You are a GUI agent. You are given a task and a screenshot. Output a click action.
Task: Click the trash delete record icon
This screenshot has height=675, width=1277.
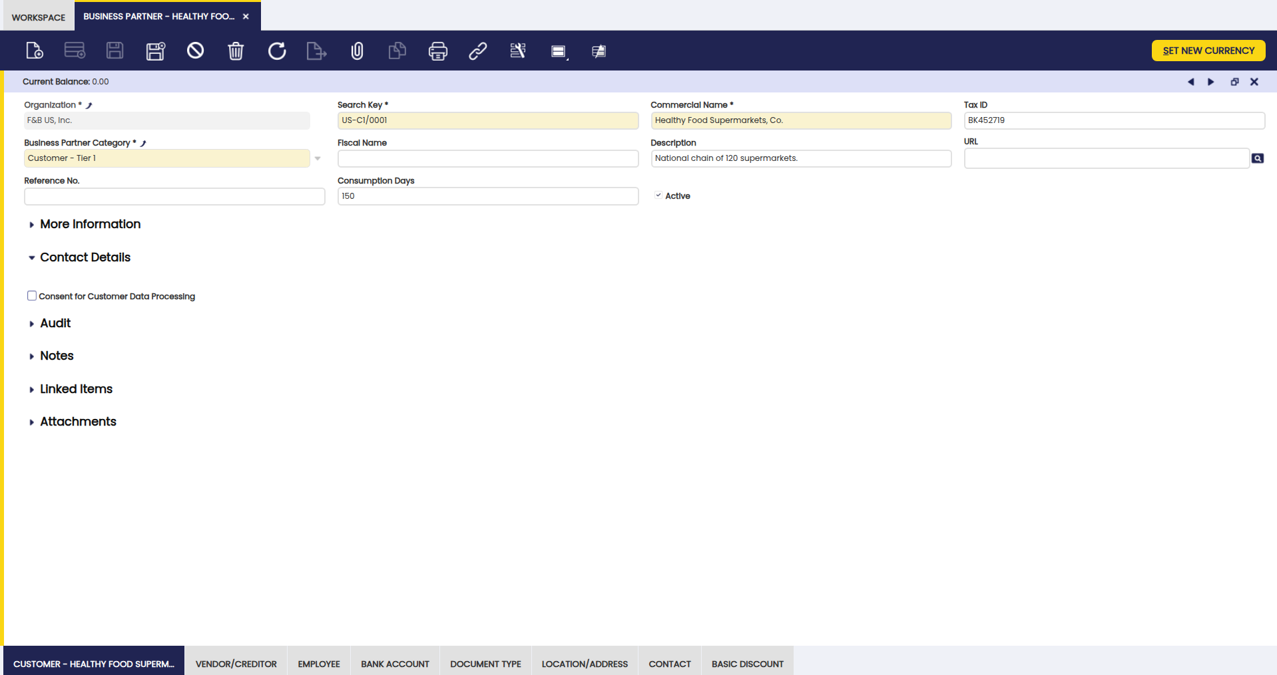[236, 51]
